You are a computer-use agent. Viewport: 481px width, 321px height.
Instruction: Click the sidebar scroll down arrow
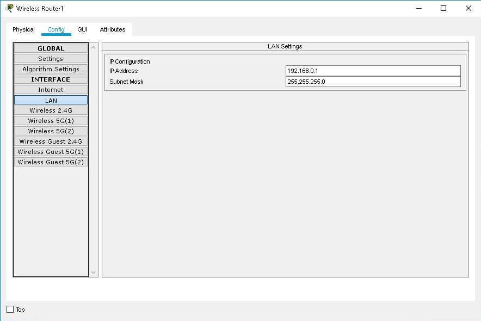coord(93,273)
